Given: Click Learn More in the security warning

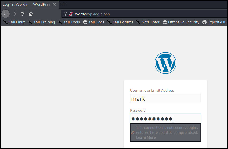Looking at the screenshot, I should point(146,138).
